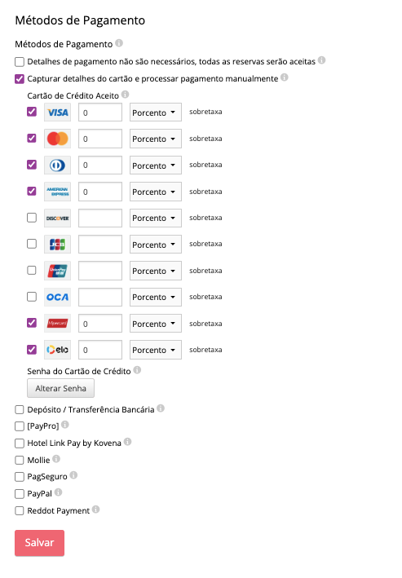
Task: Click the UnionPay card logo icon
Action: click(x=57, y=271)
